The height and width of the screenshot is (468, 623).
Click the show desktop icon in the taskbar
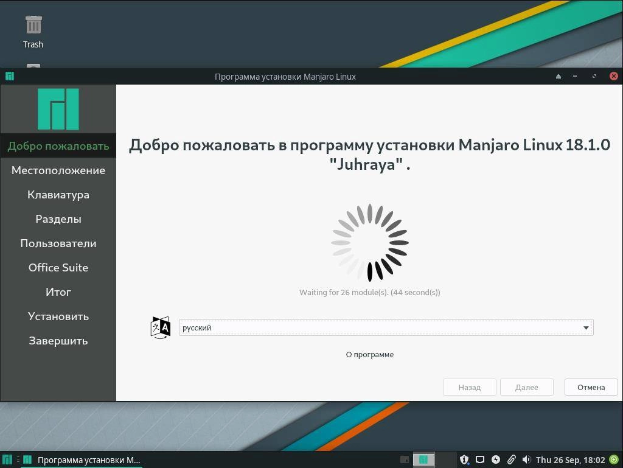point(405,459)
